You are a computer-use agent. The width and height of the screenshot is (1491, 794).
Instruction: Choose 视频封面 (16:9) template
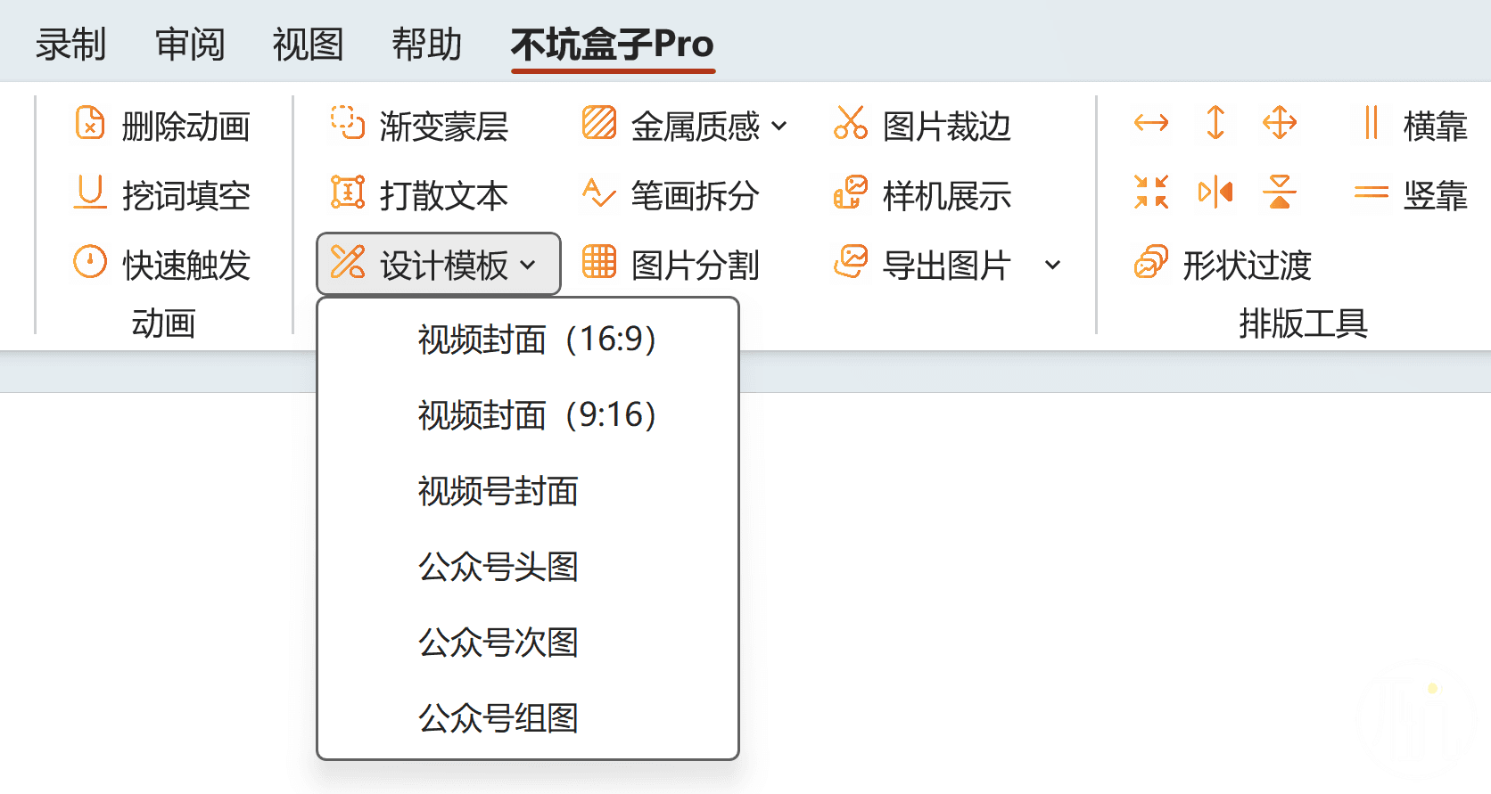(528, 340)
